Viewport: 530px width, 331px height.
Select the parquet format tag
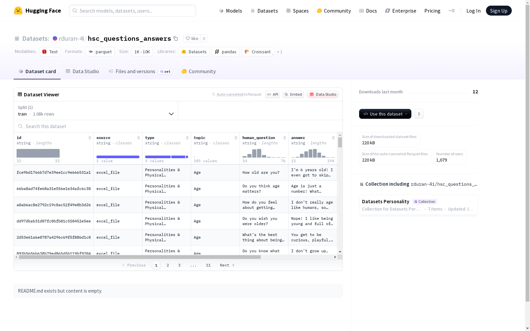point(100,52)
